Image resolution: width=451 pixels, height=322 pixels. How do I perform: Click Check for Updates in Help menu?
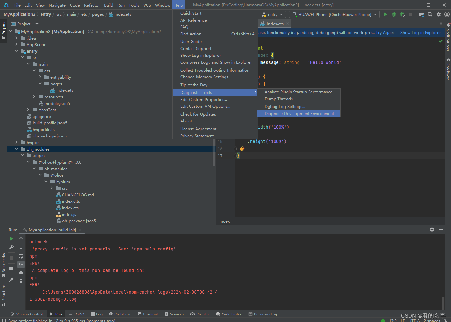tap(215, 114)
